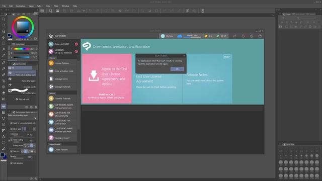Open Manage materials in Clip Studio sidebar
This screenshot has height=181, width=322.
62,87
